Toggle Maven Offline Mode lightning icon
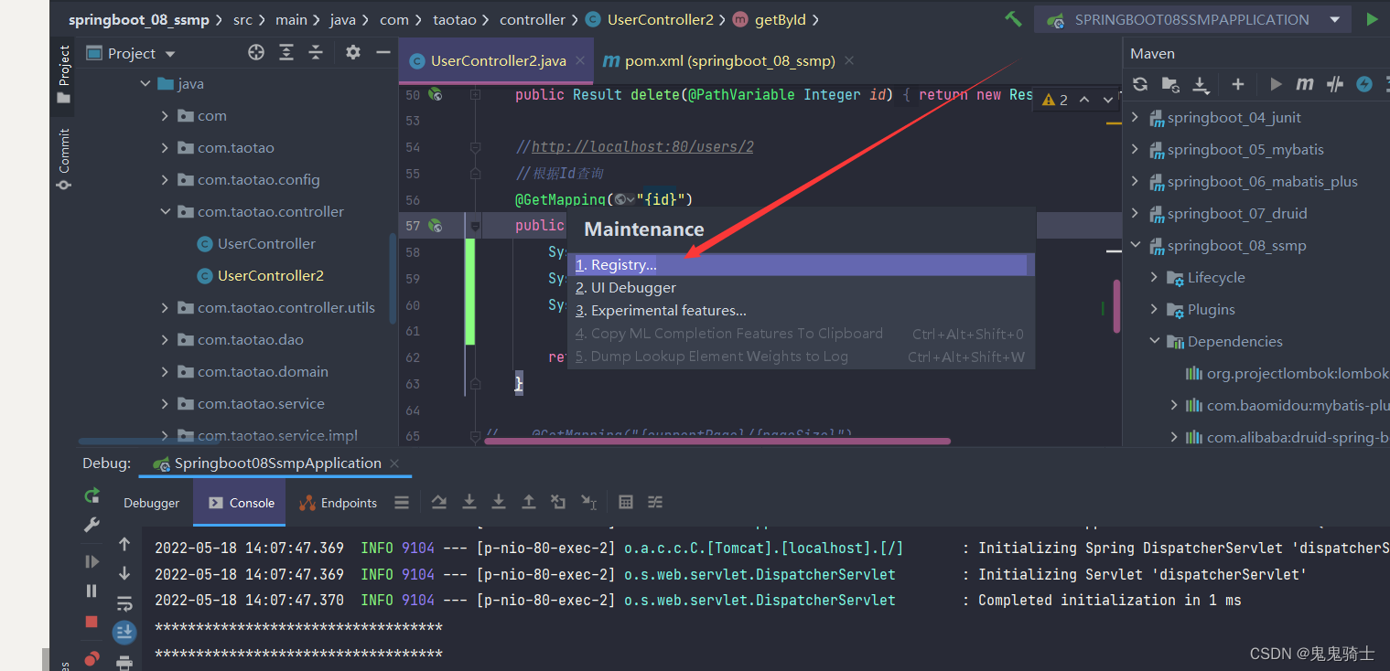Image resolution: width=1390 pixels, height=671 pixels. point(1364,84)
